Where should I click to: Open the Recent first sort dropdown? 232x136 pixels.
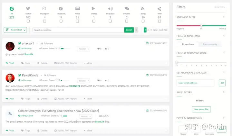(x=15, y=30)
